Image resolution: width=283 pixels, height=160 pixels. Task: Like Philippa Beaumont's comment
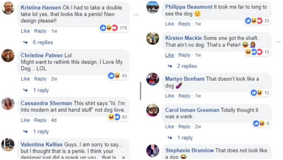[x=170, y=24]
